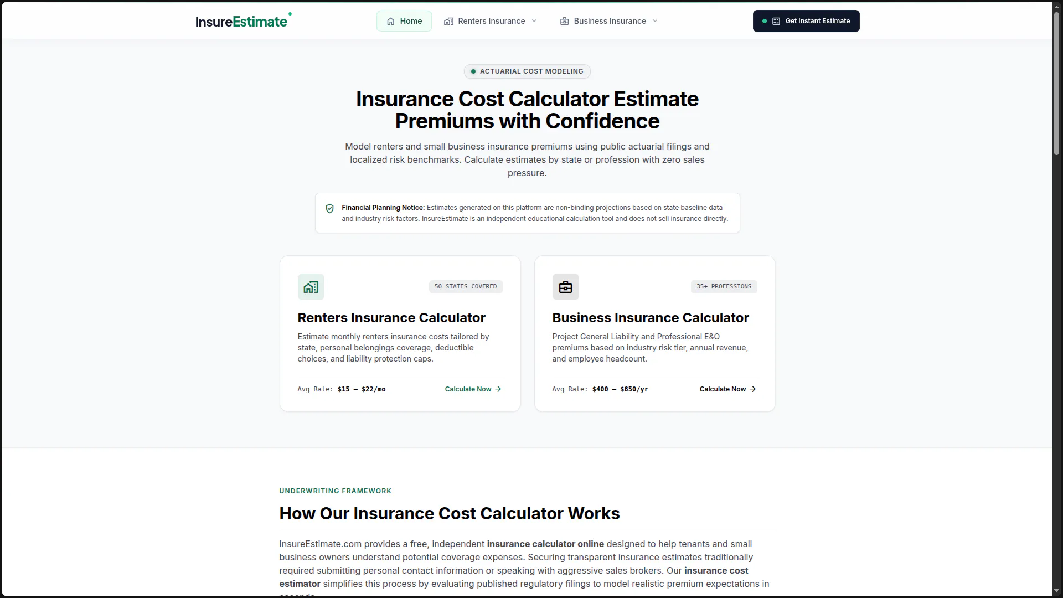The height and width of the screenshot is (598, 1063).
Task: Click the Get Instant Estimate button
Action: [806, 21]
